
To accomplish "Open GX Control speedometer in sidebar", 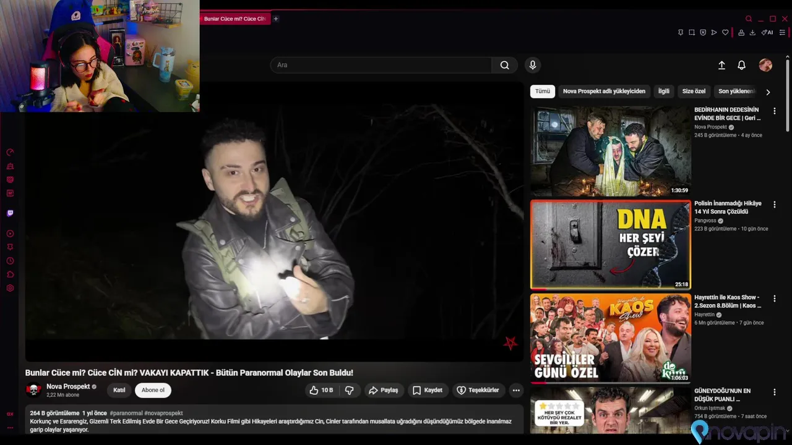I will (10, 152).
